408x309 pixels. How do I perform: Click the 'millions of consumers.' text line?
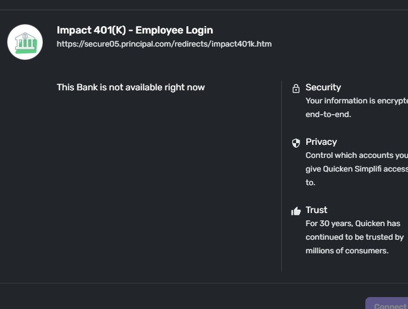click(x=347, y=251)
